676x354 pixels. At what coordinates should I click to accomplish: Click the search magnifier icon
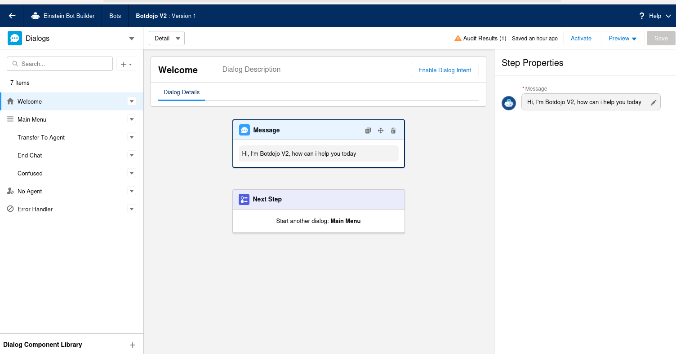click(15, 64)
